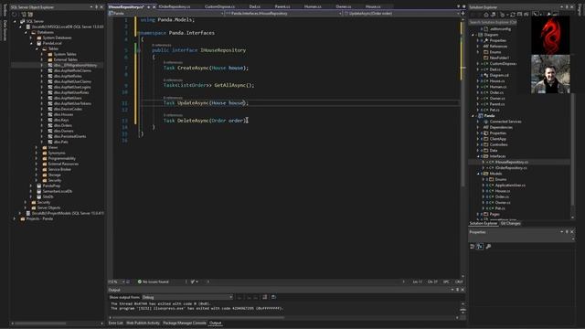This screenshot has width=585, height=329.
Task: Expand the Views folder
Action: point(37,147)
